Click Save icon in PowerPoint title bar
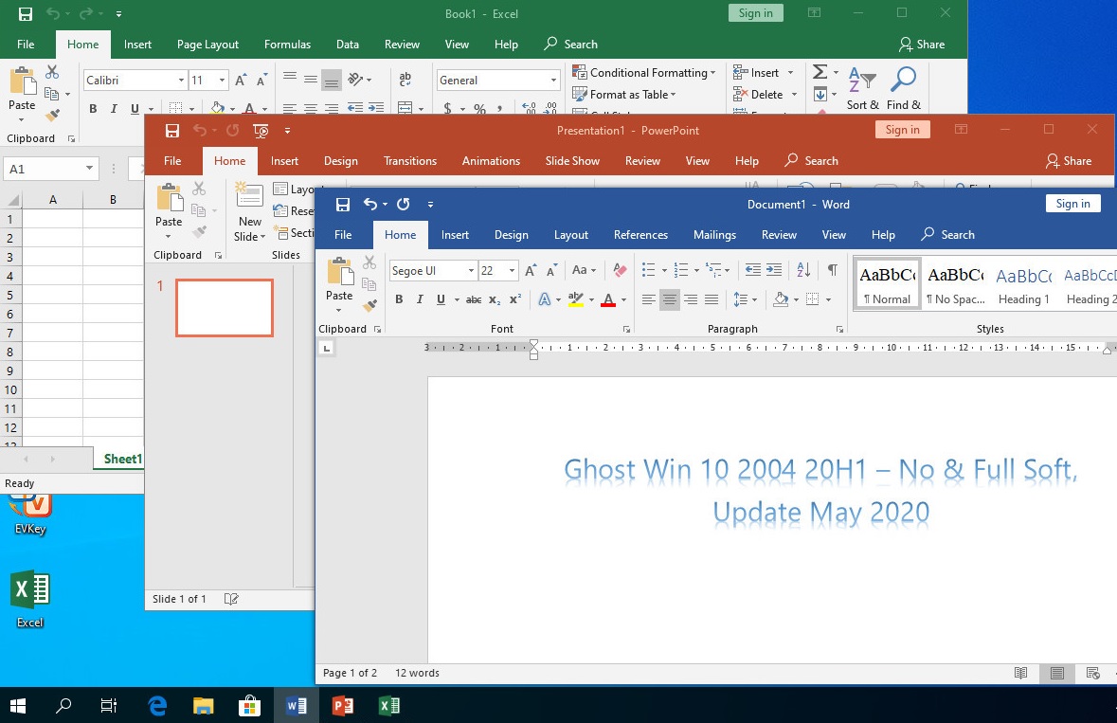The image size is (1117, 723). 172,131
